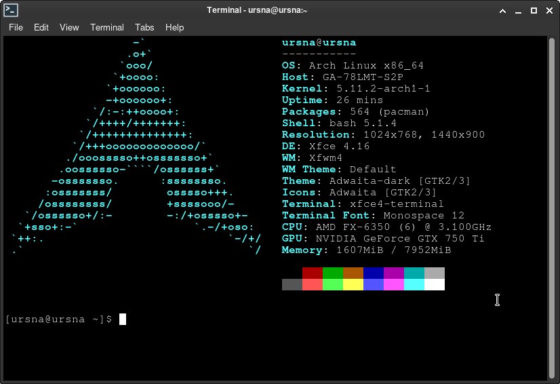Viewport: 560px width, 384px height.
Task: Click the Memory '1607MiB / 7952MiB' text
Action: tap(394, 250)
